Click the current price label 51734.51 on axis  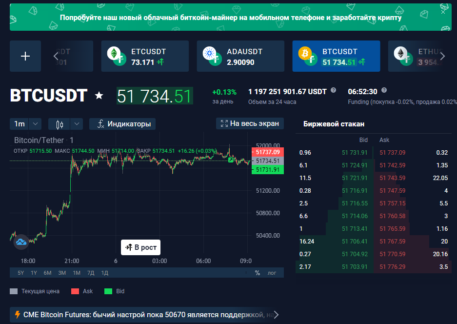[268, 161]
